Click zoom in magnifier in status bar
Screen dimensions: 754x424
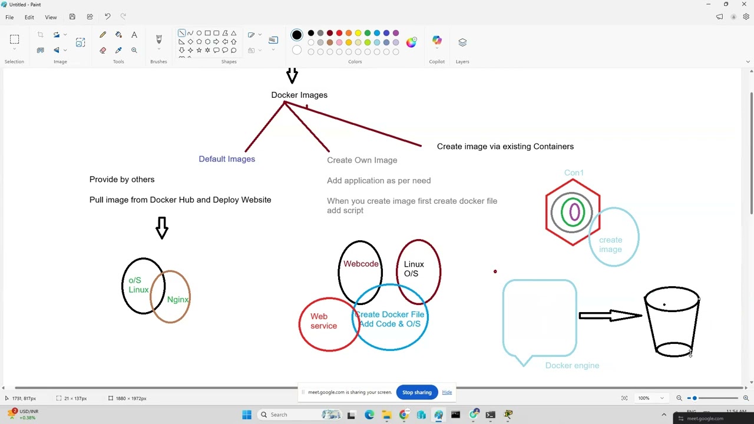click(746, 398)
